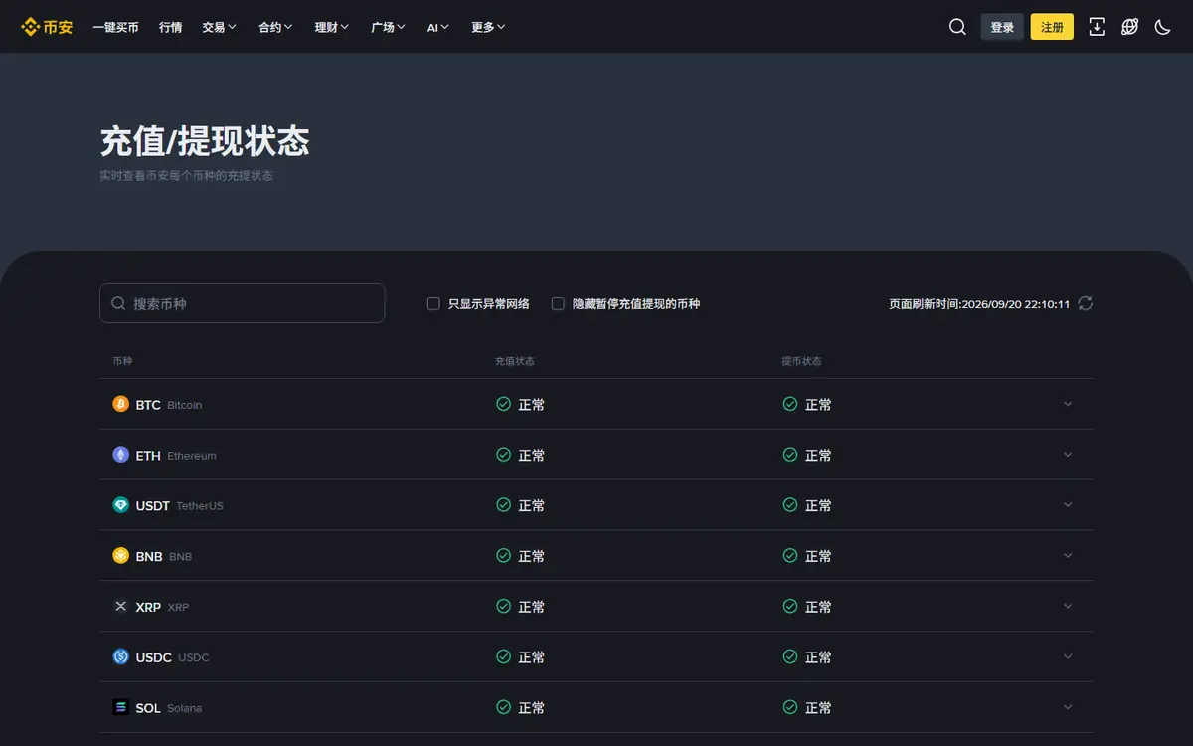This screenshot has width=1193, height=746.
Task: Click BTC deposit status check icon
Action: pyautogui.click(x=504, y=404)
